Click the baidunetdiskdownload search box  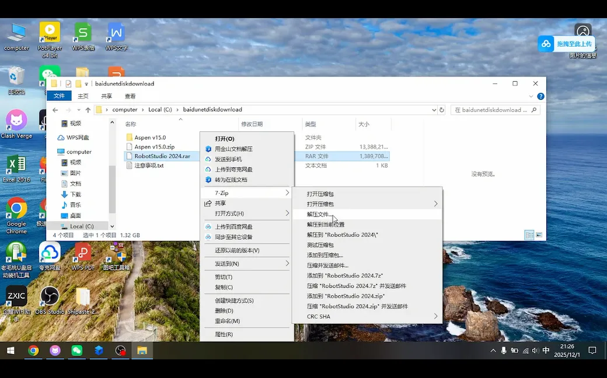pos(495,109)
